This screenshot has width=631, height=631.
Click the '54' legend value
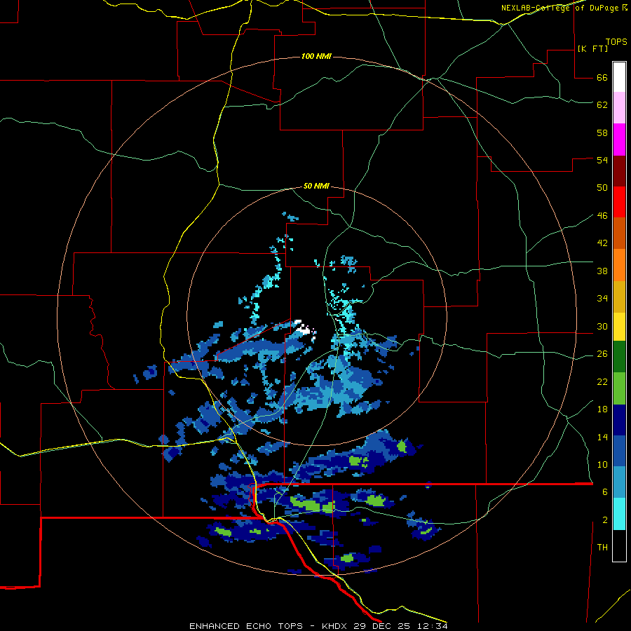pos(602,160)
